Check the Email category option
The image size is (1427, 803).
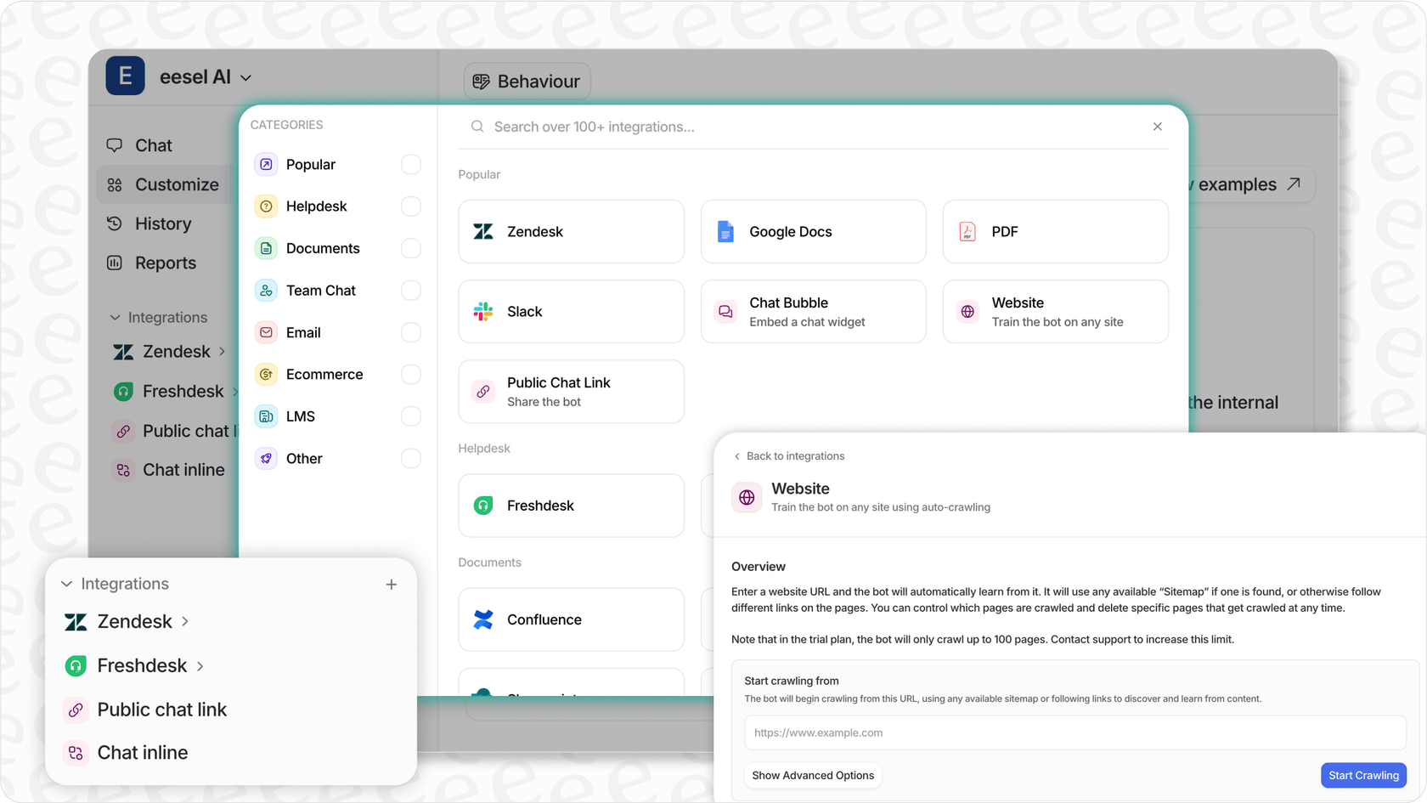point(410,332)
